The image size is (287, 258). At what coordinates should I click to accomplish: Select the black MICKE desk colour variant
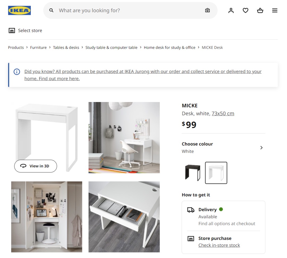pyautogui.click(x=192, y=173)
